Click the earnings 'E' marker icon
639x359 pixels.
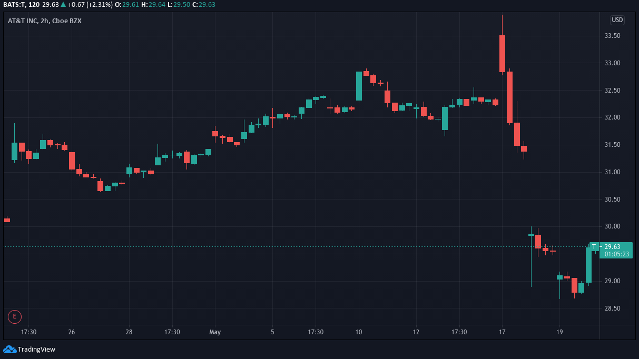pyautogui.click(x=14, y=316)
